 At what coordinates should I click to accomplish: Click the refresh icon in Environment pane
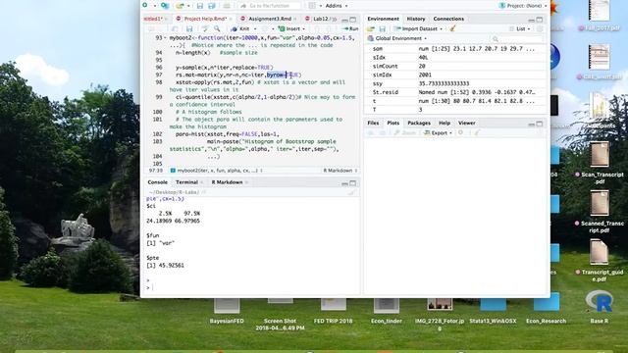pyautogui.click(x=540, y=28)
